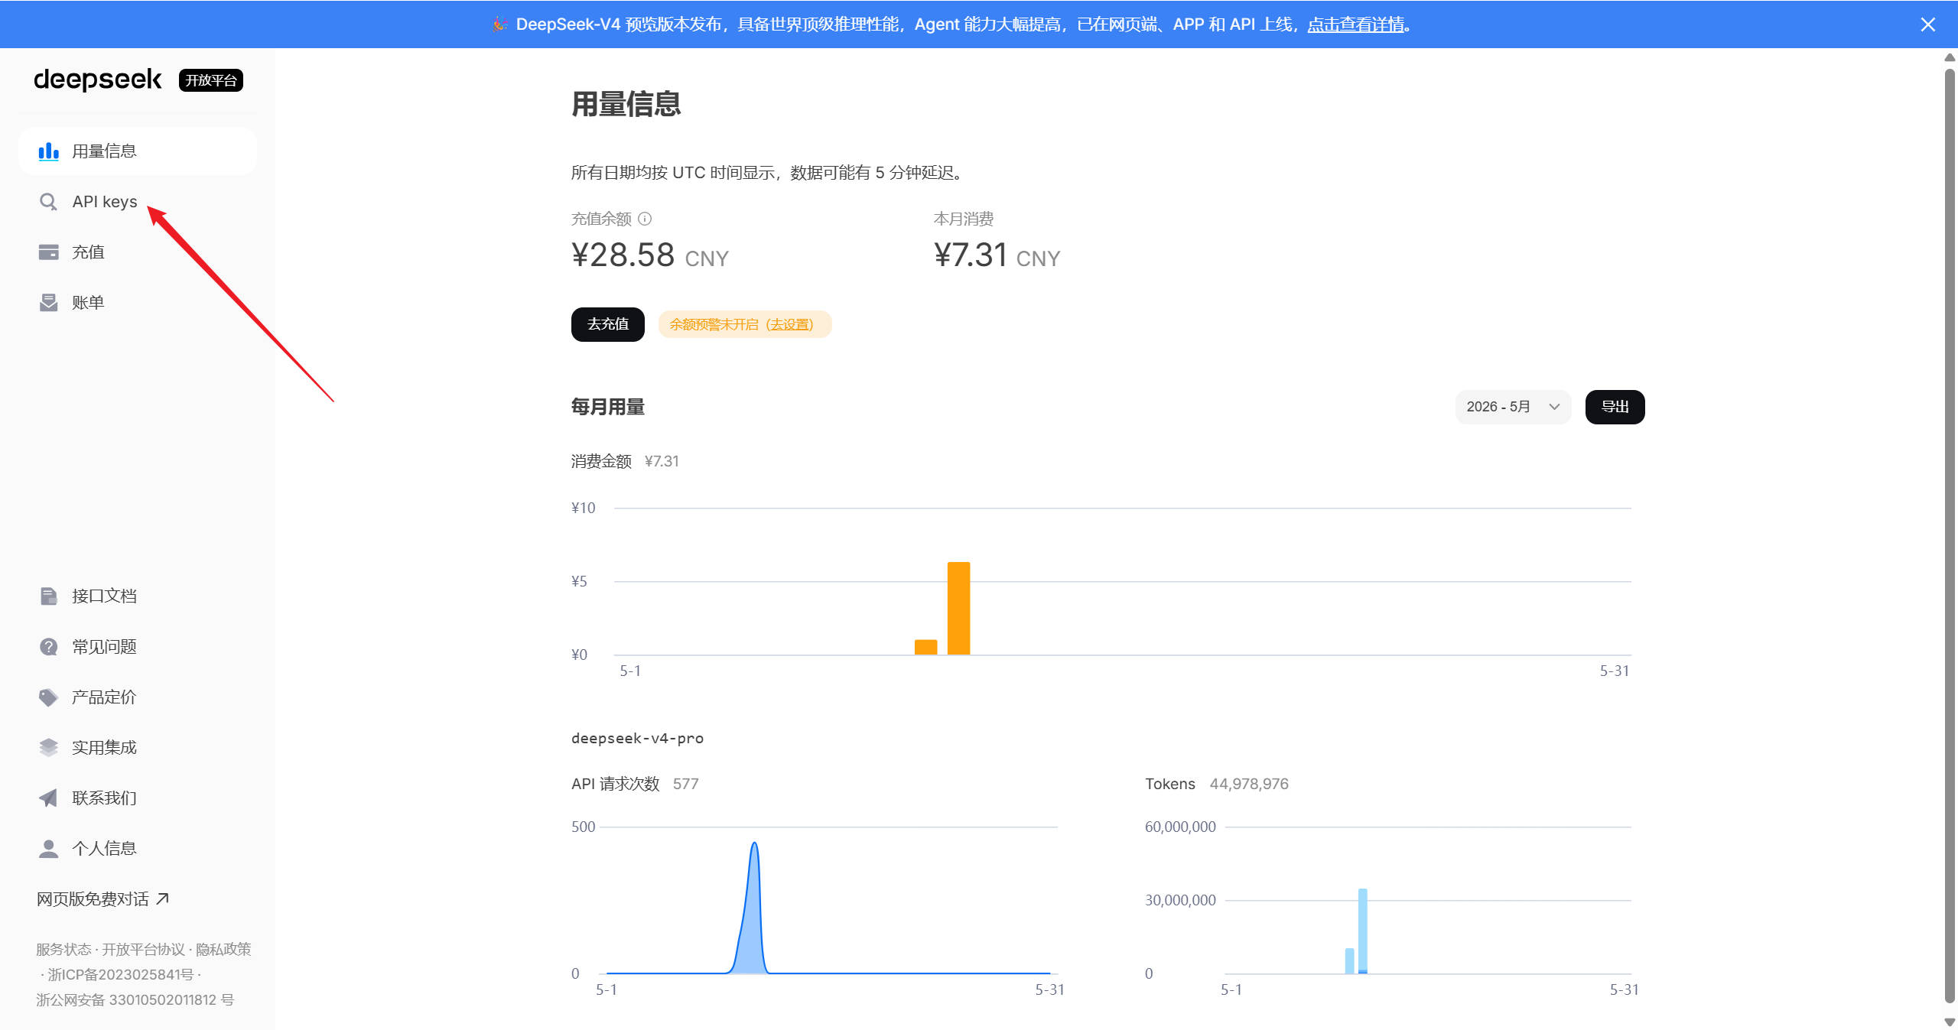Click the card icon beside 充值

pos(48,252)
